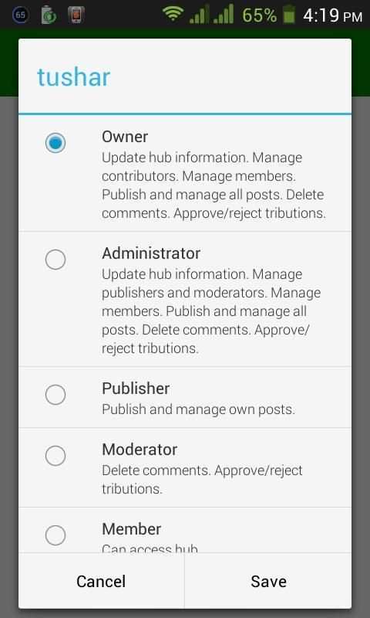This screenshot has height=618, width=370.
Task: Tap the Owner role title text
Action: [125, 137]
